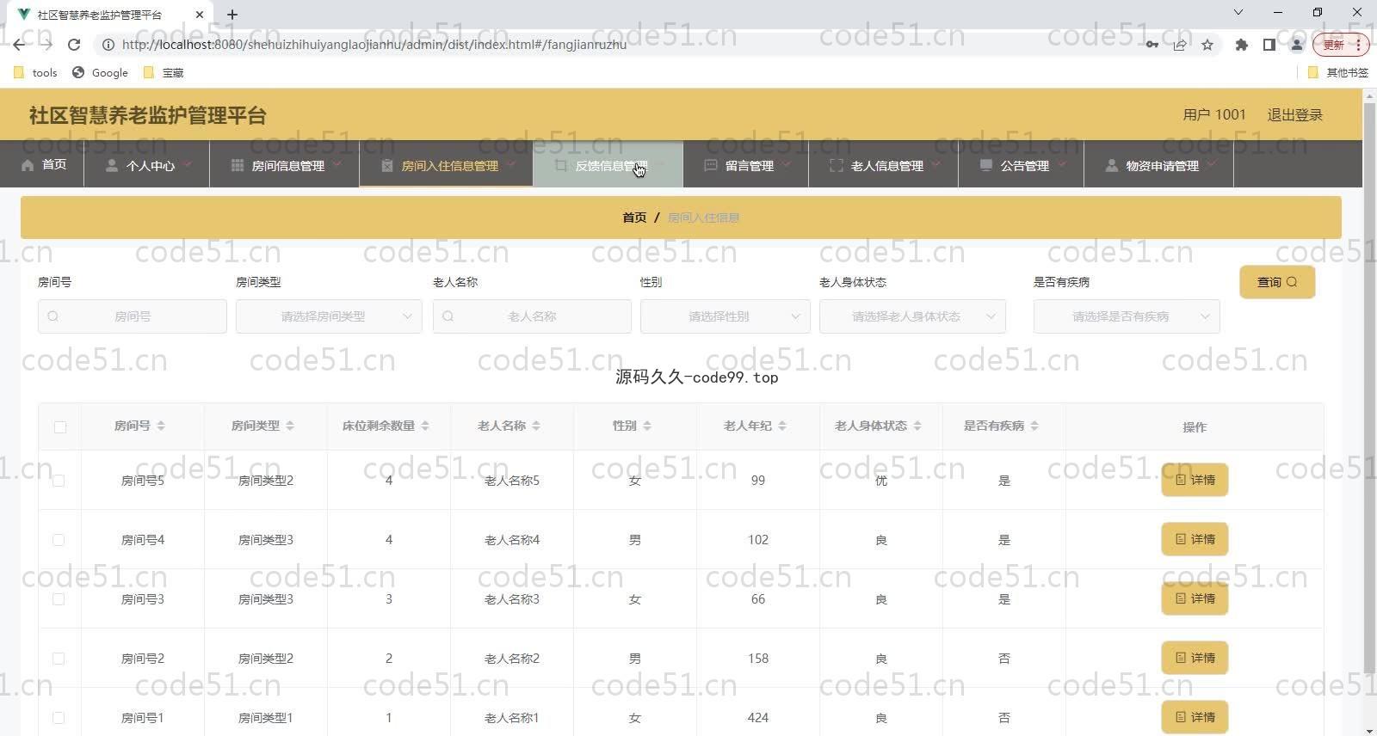Click 退出登录 to log out
Viewport: 1377px width, 736px height.
(1294, 115)
